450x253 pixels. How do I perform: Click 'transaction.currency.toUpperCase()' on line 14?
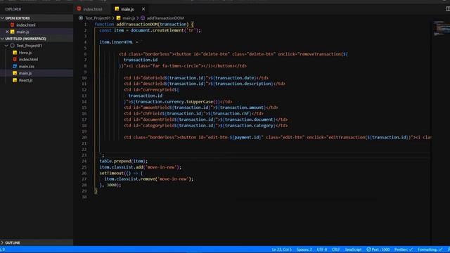click(x=176, y=102)
